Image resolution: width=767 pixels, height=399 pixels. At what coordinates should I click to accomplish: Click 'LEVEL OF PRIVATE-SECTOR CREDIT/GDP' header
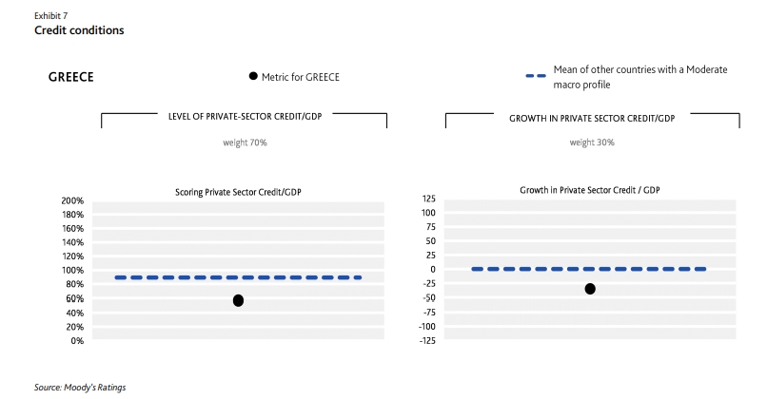tap(246, 116)
